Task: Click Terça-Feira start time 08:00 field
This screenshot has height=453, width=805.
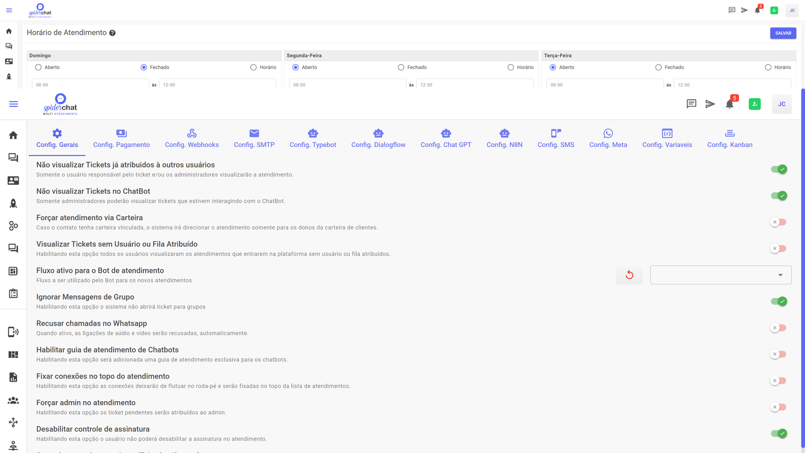Action: coord(605,85)
